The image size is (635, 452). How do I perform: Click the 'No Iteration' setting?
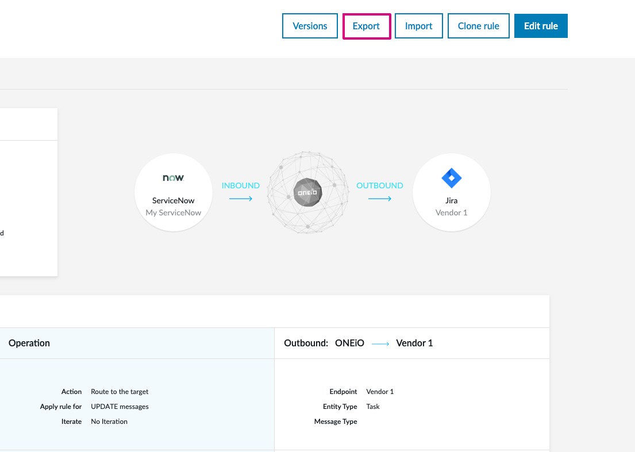pos(109,422)
